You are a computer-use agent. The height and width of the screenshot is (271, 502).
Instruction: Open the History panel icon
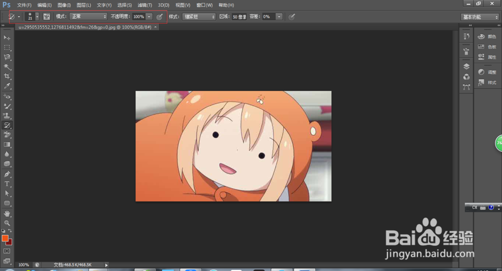click(466, 37)
